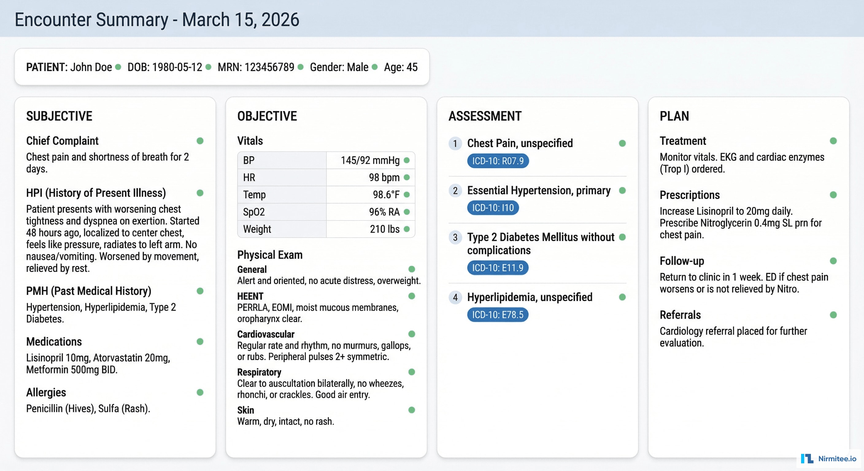Click the indicator next to Chest Pain diagnosis
864x471 pixels.
coord(622,143)
